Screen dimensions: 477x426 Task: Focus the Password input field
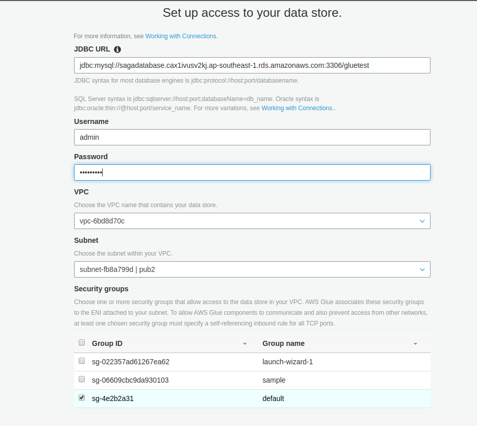(252, 172)
